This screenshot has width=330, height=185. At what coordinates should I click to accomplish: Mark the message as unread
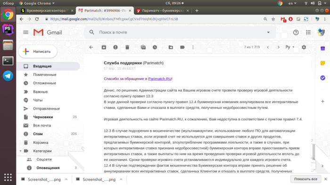pyautogui.click(x=143, y=47)
